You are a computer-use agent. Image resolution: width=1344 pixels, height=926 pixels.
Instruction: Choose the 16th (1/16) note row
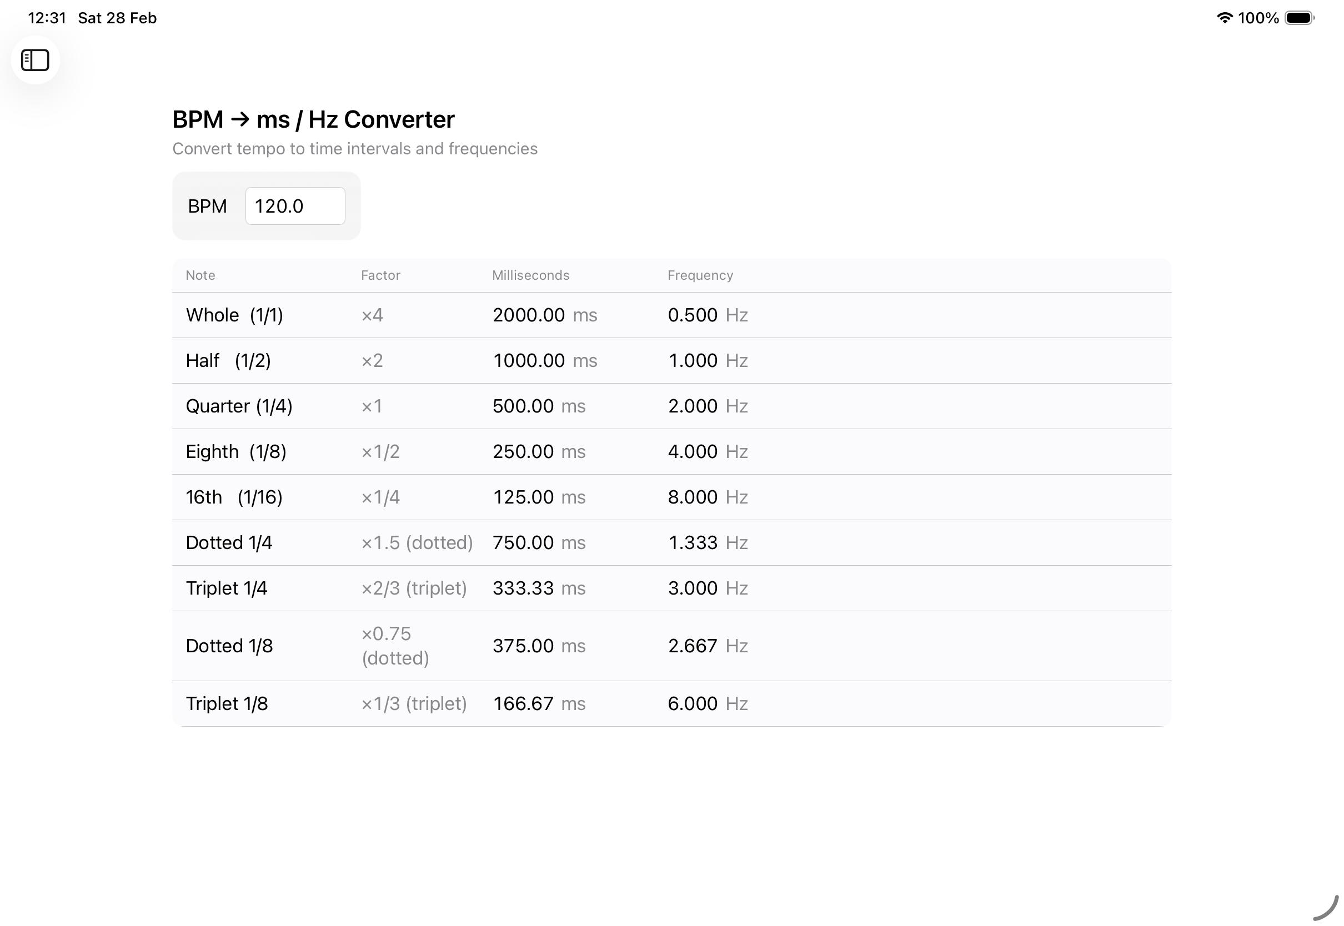234,497
